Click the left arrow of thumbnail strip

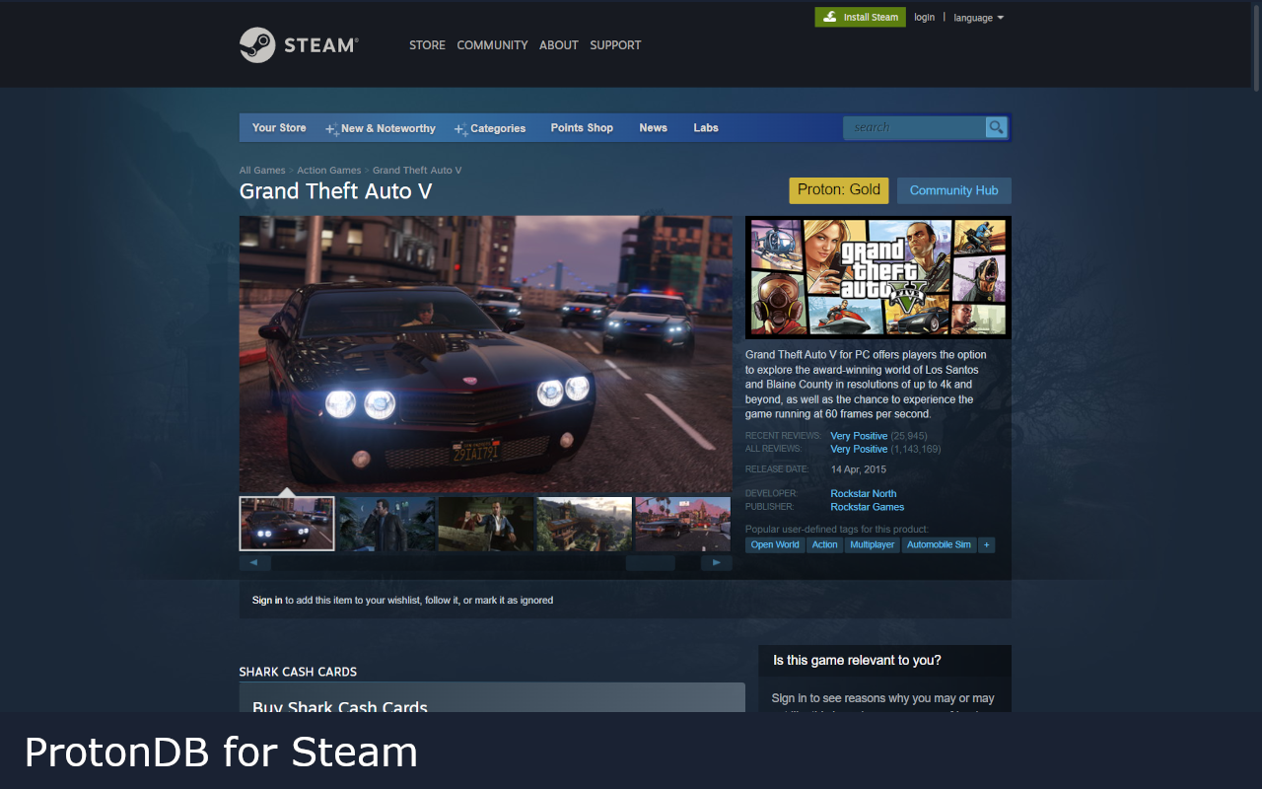point(254,562)
